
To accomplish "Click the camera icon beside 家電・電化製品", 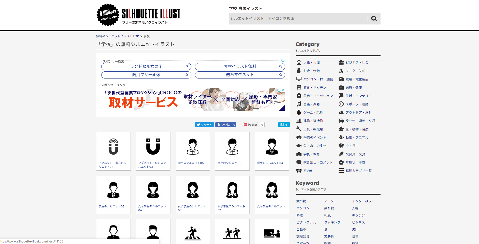I will (x=341, y=79).
